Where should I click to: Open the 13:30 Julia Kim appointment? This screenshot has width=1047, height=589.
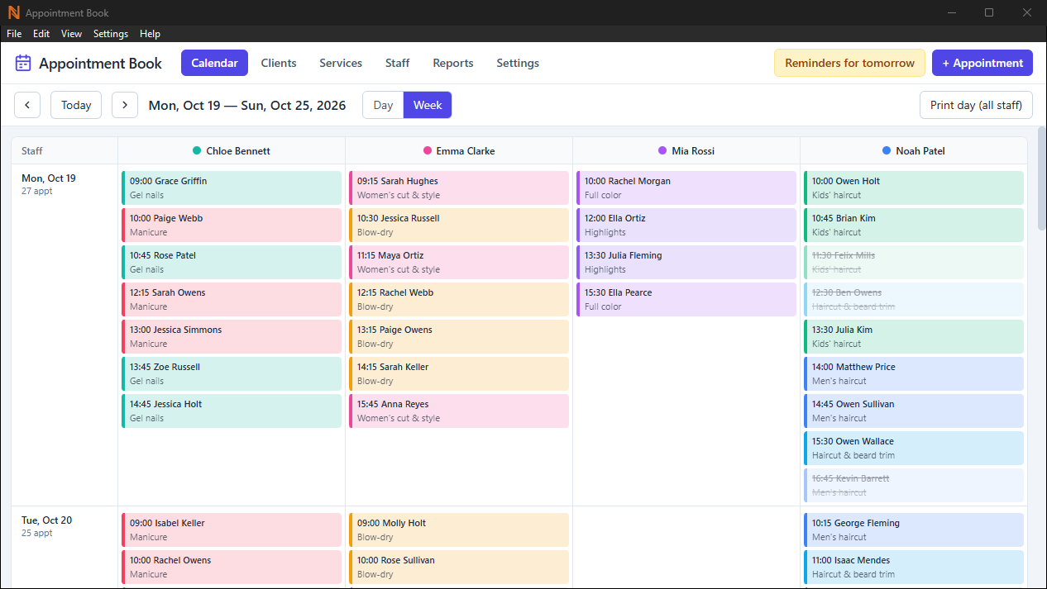914,336
